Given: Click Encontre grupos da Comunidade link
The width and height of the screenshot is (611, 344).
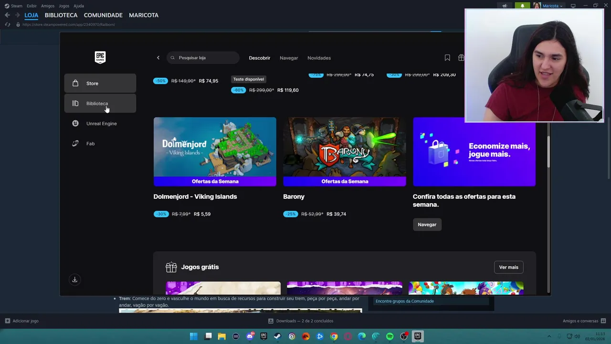Looking at the screenshot, I should tap(405, 301).
